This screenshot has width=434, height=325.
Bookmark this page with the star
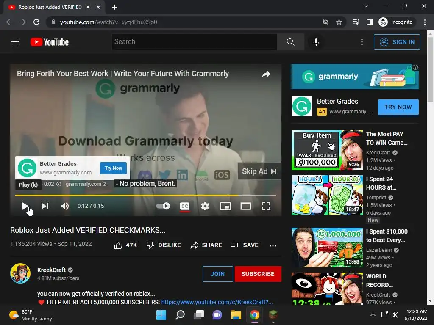pyautogui.click(x=339, y=22)
